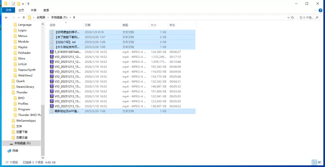Screen dimensions: 325x167
Task: Select the Thunder folder in sidebar
Action: pos(22,92)
